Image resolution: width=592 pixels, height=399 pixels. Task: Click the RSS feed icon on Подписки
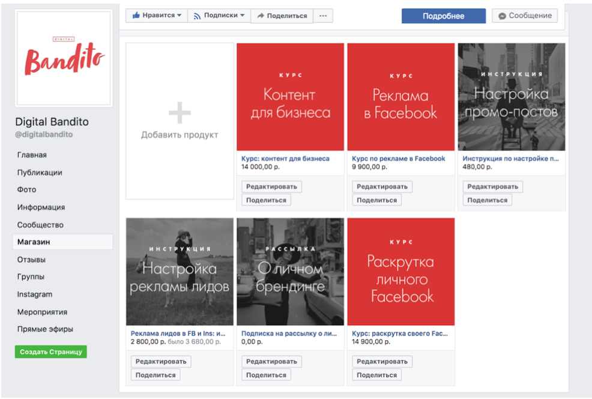point(197,16)
